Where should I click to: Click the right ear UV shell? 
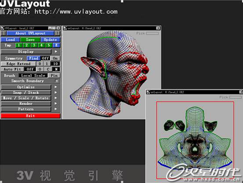[x=211, y=126]
